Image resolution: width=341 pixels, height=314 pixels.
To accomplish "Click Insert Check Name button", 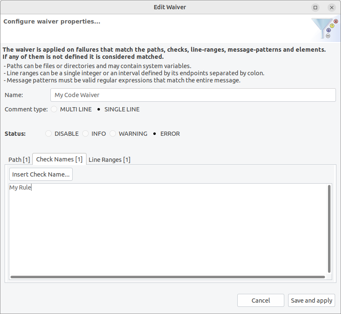I will [40, 174].
